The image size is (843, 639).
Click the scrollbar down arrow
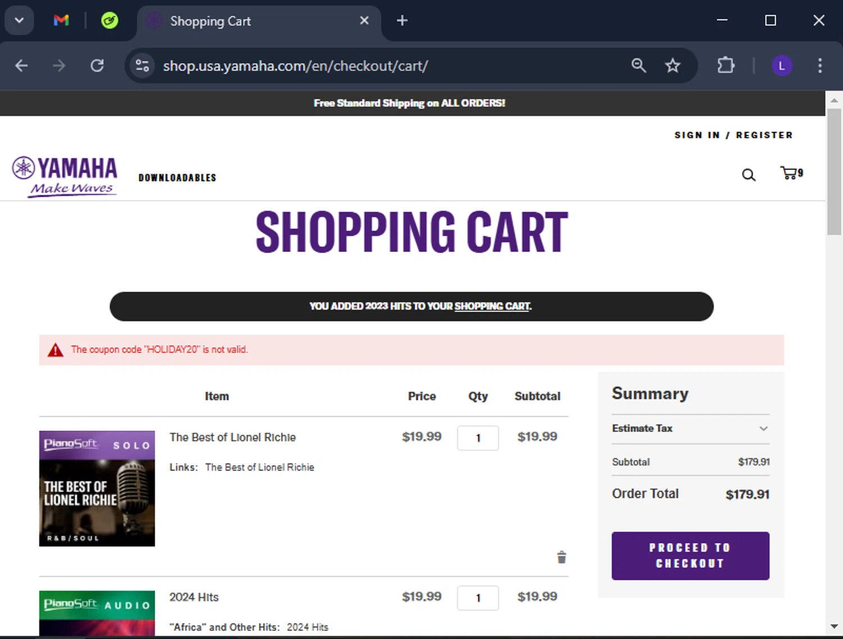click(x=834, y=627)
